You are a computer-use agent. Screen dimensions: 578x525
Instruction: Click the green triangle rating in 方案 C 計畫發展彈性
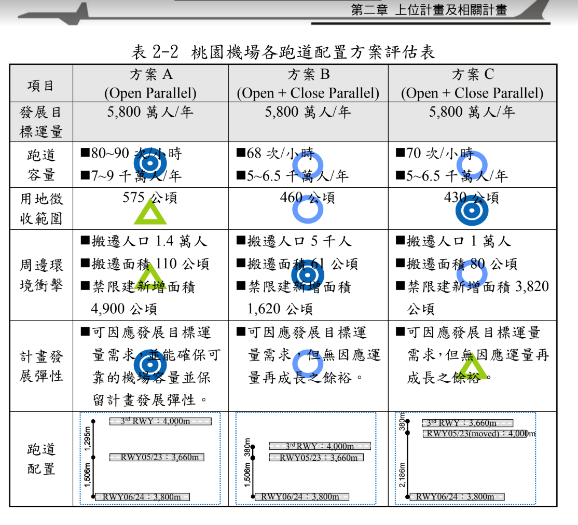pyautogui.click(x=472, y=365)
